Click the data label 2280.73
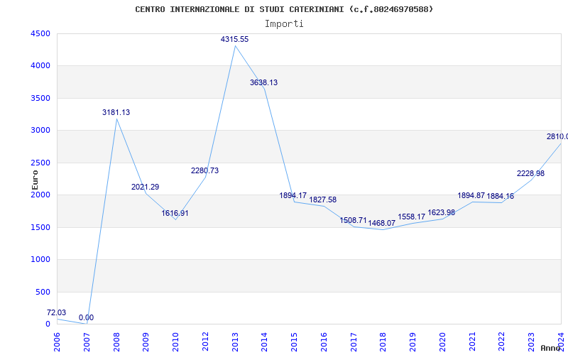Viewport: 568px width, 355px height. (x=205, y=170)
